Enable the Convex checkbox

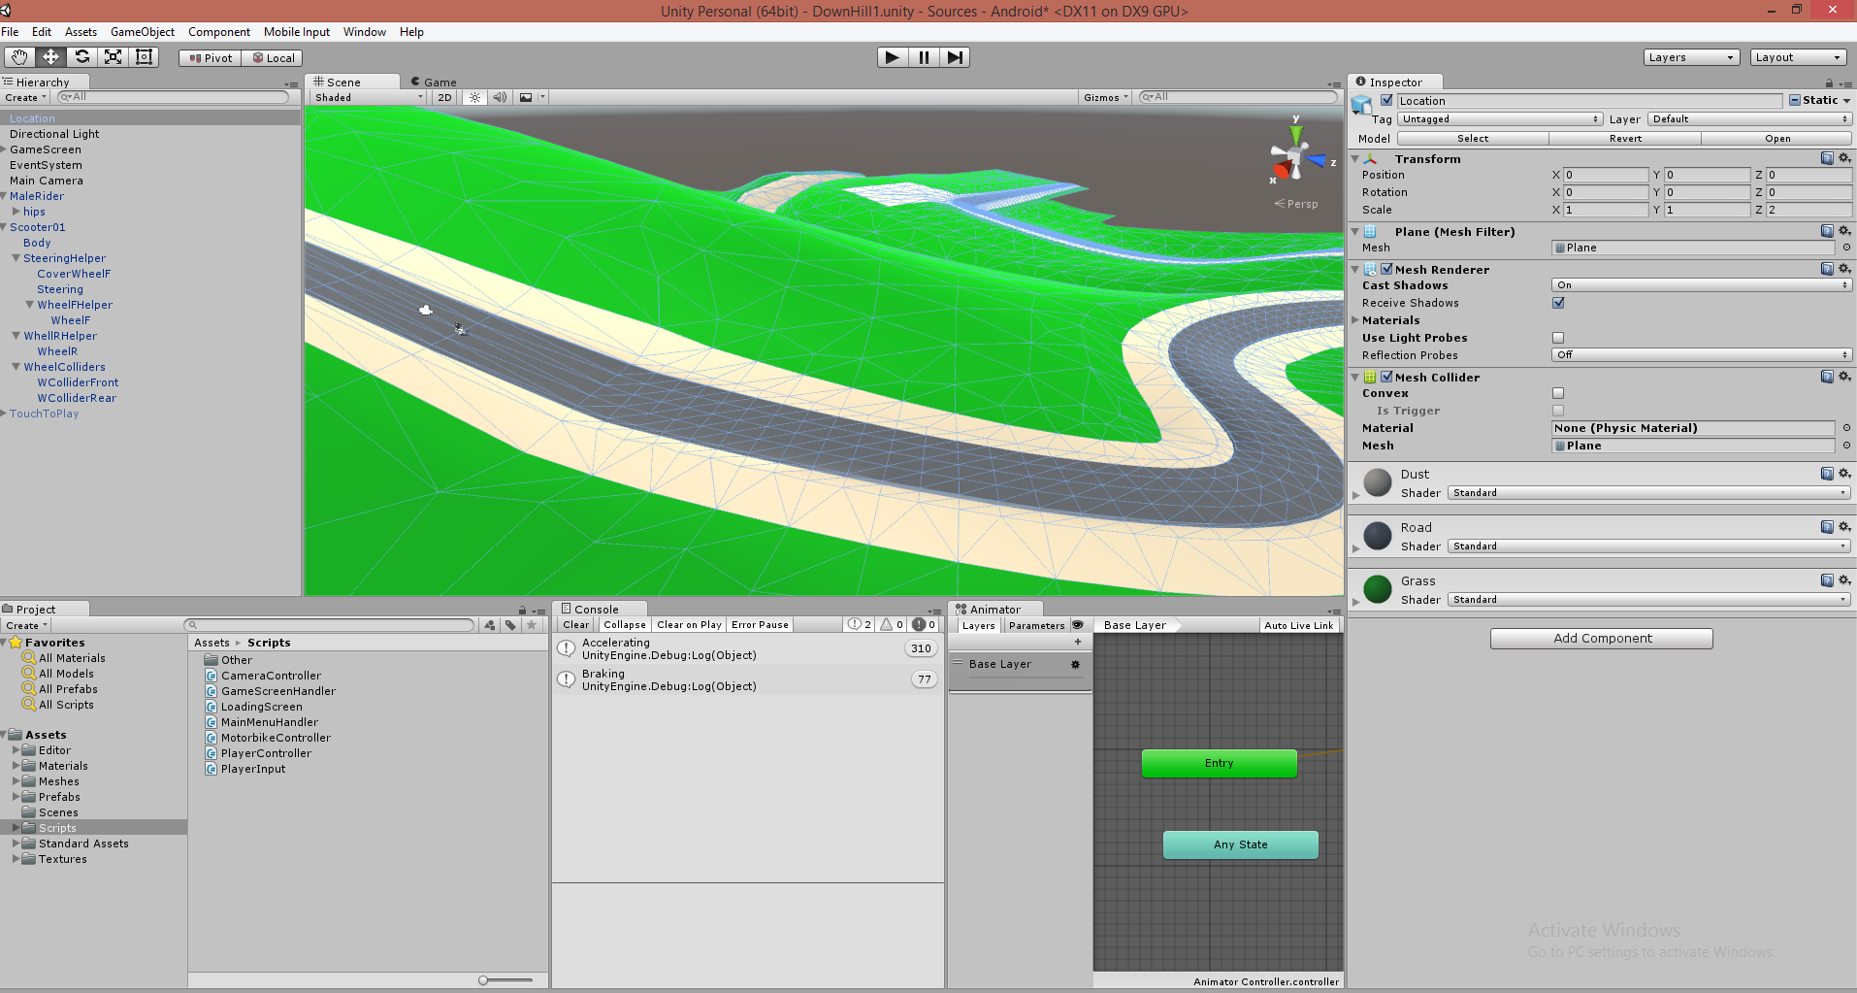1558,393
